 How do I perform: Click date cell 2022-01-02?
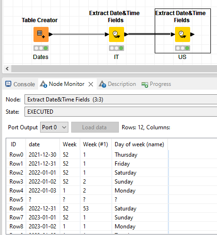(x=42, y=182)
